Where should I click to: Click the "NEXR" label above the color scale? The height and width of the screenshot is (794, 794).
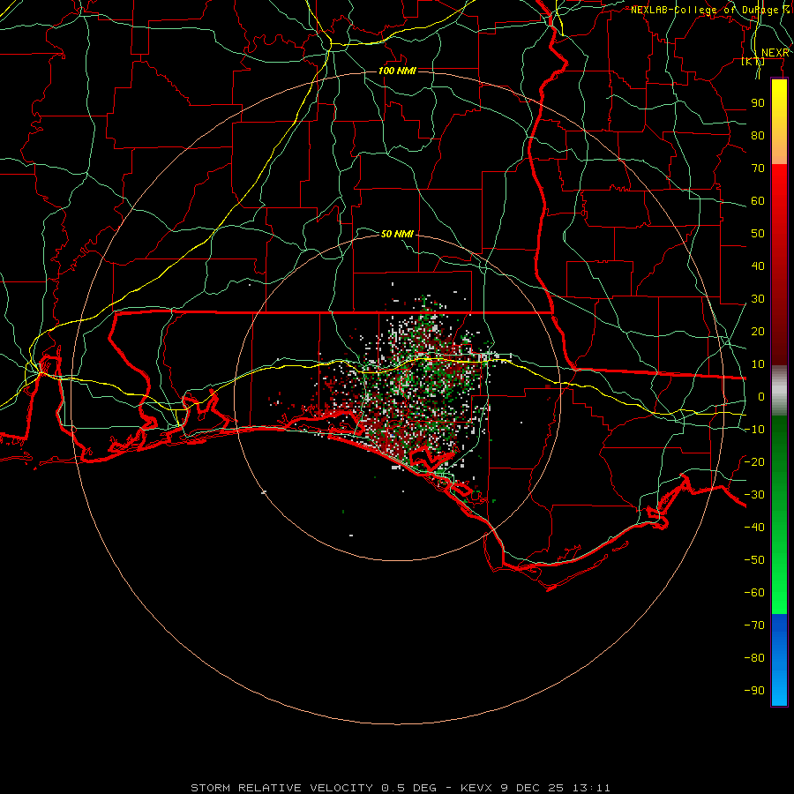pyautogui.click(x=775, y=53)
